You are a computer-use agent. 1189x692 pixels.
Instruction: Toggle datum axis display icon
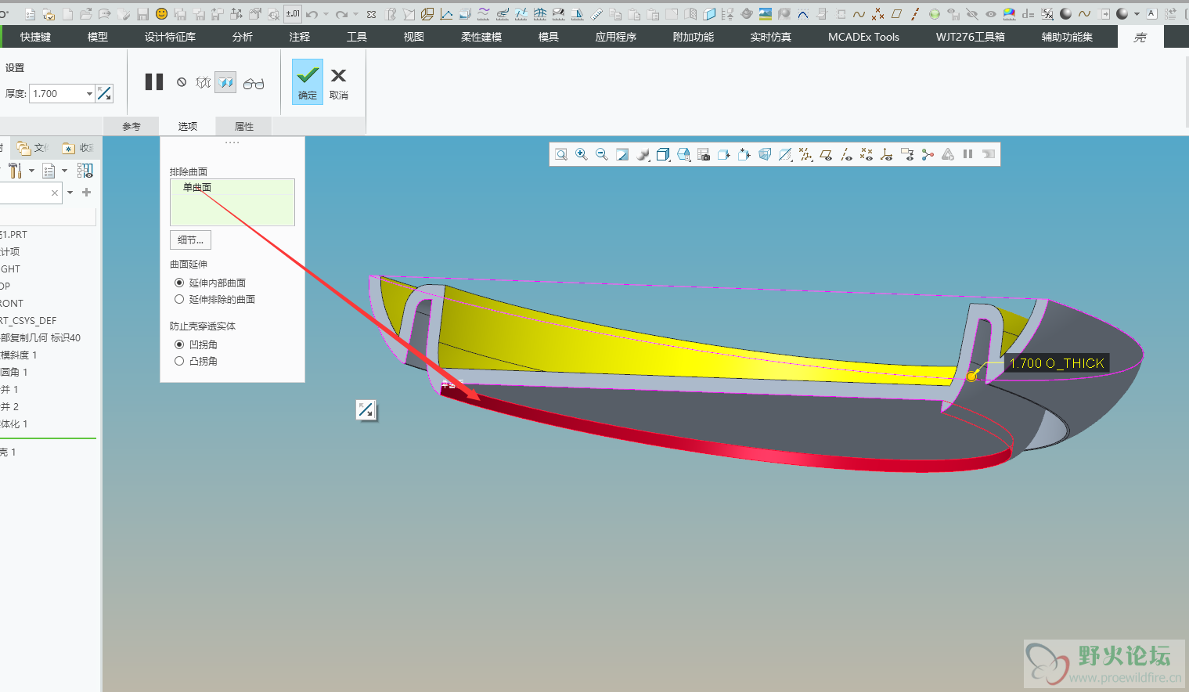click(x=846, y=154)
